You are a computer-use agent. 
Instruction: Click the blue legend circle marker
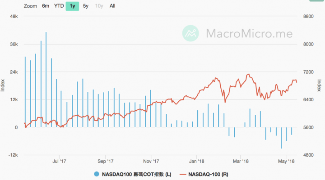tap(97, 174)
